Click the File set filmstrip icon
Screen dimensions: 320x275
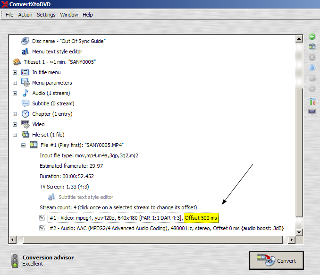(x=25, y=135)
